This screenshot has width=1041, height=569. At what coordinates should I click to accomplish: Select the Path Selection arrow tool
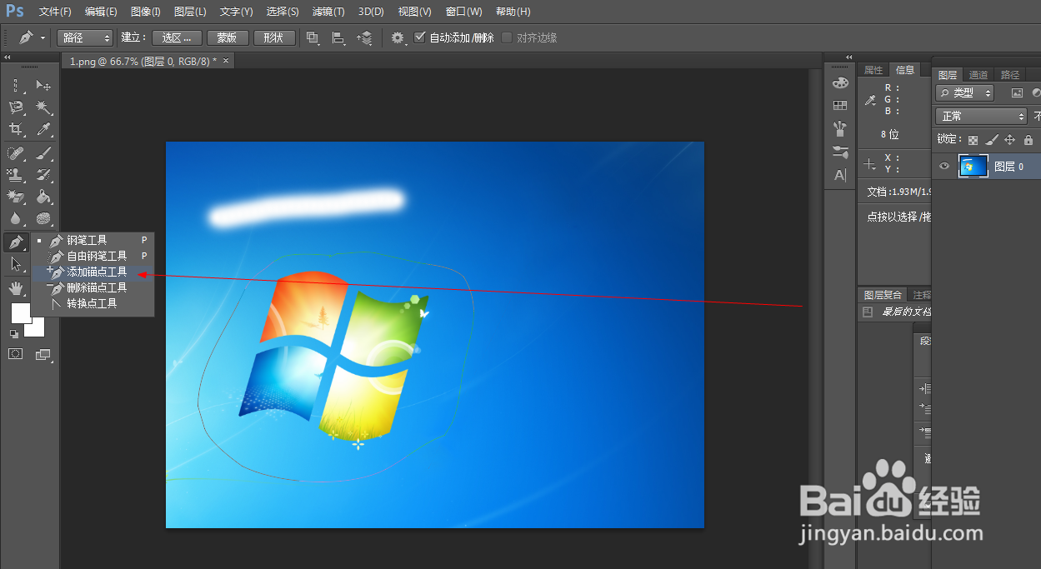pos(16,264)
